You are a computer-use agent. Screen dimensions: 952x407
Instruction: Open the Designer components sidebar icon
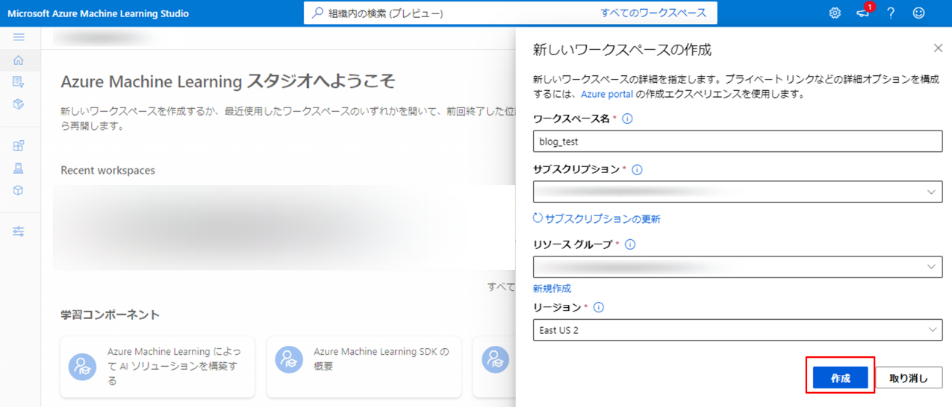pyautogui.click(x=19, y=146)
